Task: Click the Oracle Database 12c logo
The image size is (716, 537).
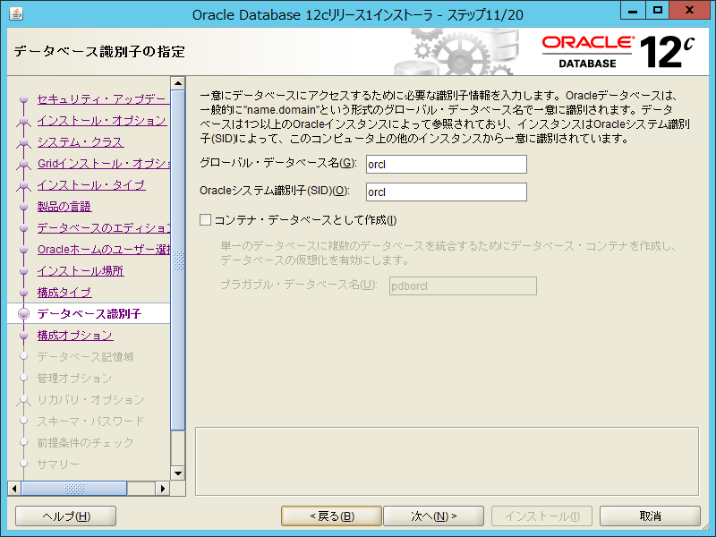Action: point(618,52)
